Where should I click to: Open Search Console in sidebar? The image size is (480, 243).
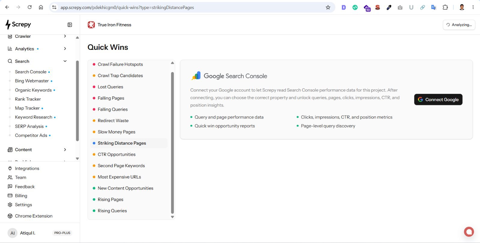[31, 72]
